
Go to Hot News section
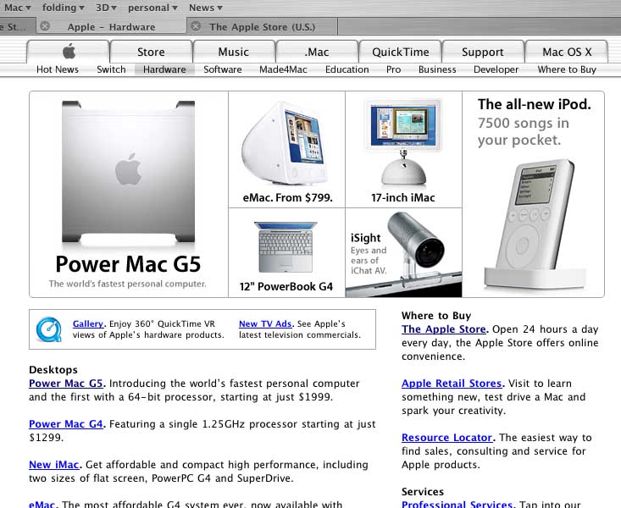[58, 69]
